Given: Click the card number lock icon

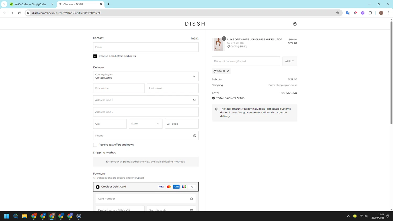Looking at the screenshot, I should click(192, 198).
